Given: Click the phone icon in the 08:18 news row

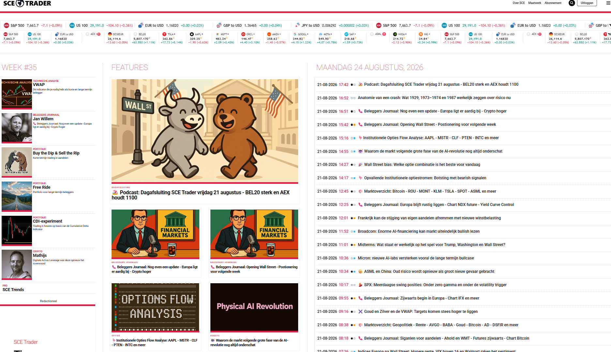Looking at the screenshot, I should click(360, 338).
